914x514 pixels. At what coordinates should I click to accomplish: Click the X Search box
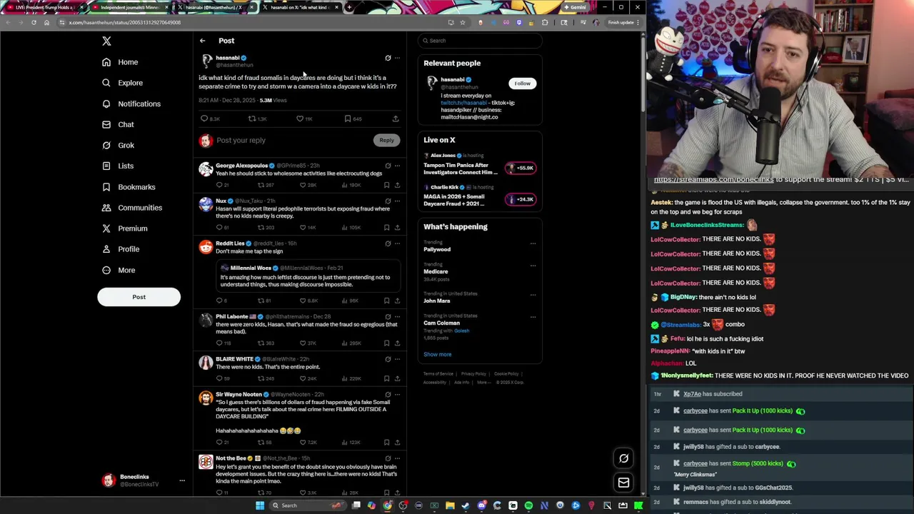click(x=480, y=41)
